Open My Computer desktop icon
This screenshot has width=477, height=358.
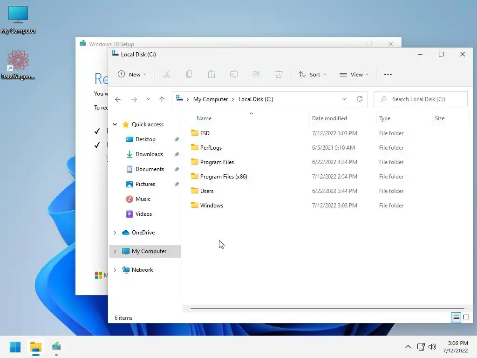click(x=18, y=20)
